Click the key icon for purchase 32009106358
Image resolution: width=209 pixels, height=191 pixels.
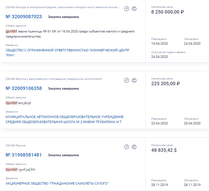pos(127,80)
